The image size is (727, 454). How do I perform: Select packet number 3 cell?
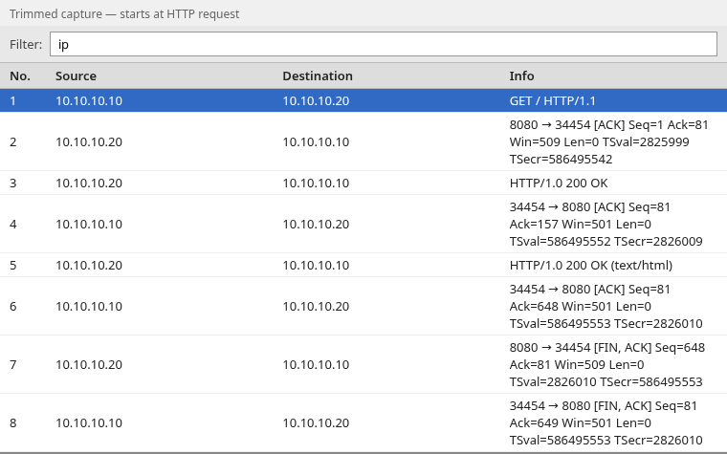[13, 183]
